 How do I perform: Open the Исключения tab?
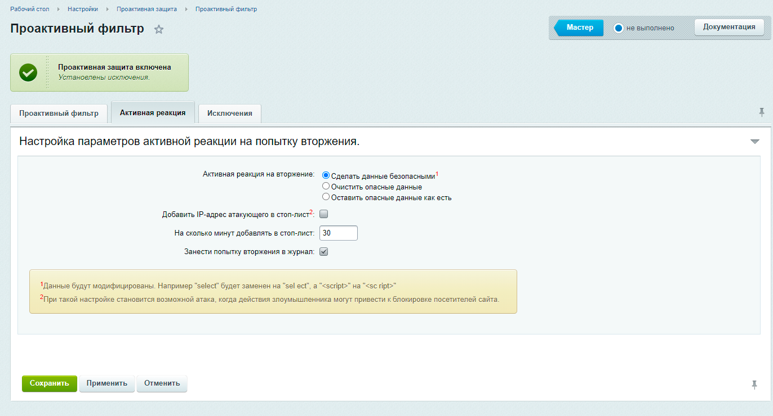tap(230, 113)
